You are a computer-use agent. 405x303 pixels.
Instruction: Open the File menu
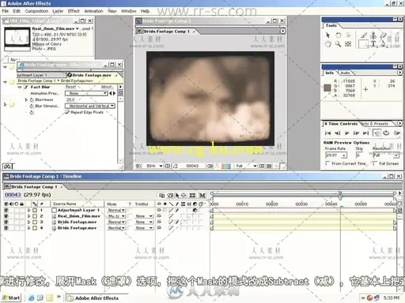tap(6, 11)
